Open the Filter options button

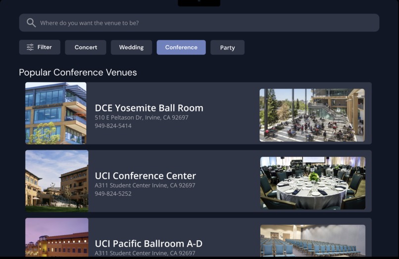coord(40,47)
